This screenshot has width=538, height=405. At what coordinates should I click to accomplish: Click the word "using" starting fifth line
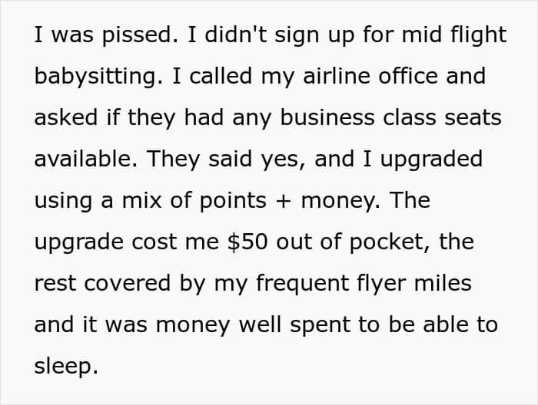(63, 201)
